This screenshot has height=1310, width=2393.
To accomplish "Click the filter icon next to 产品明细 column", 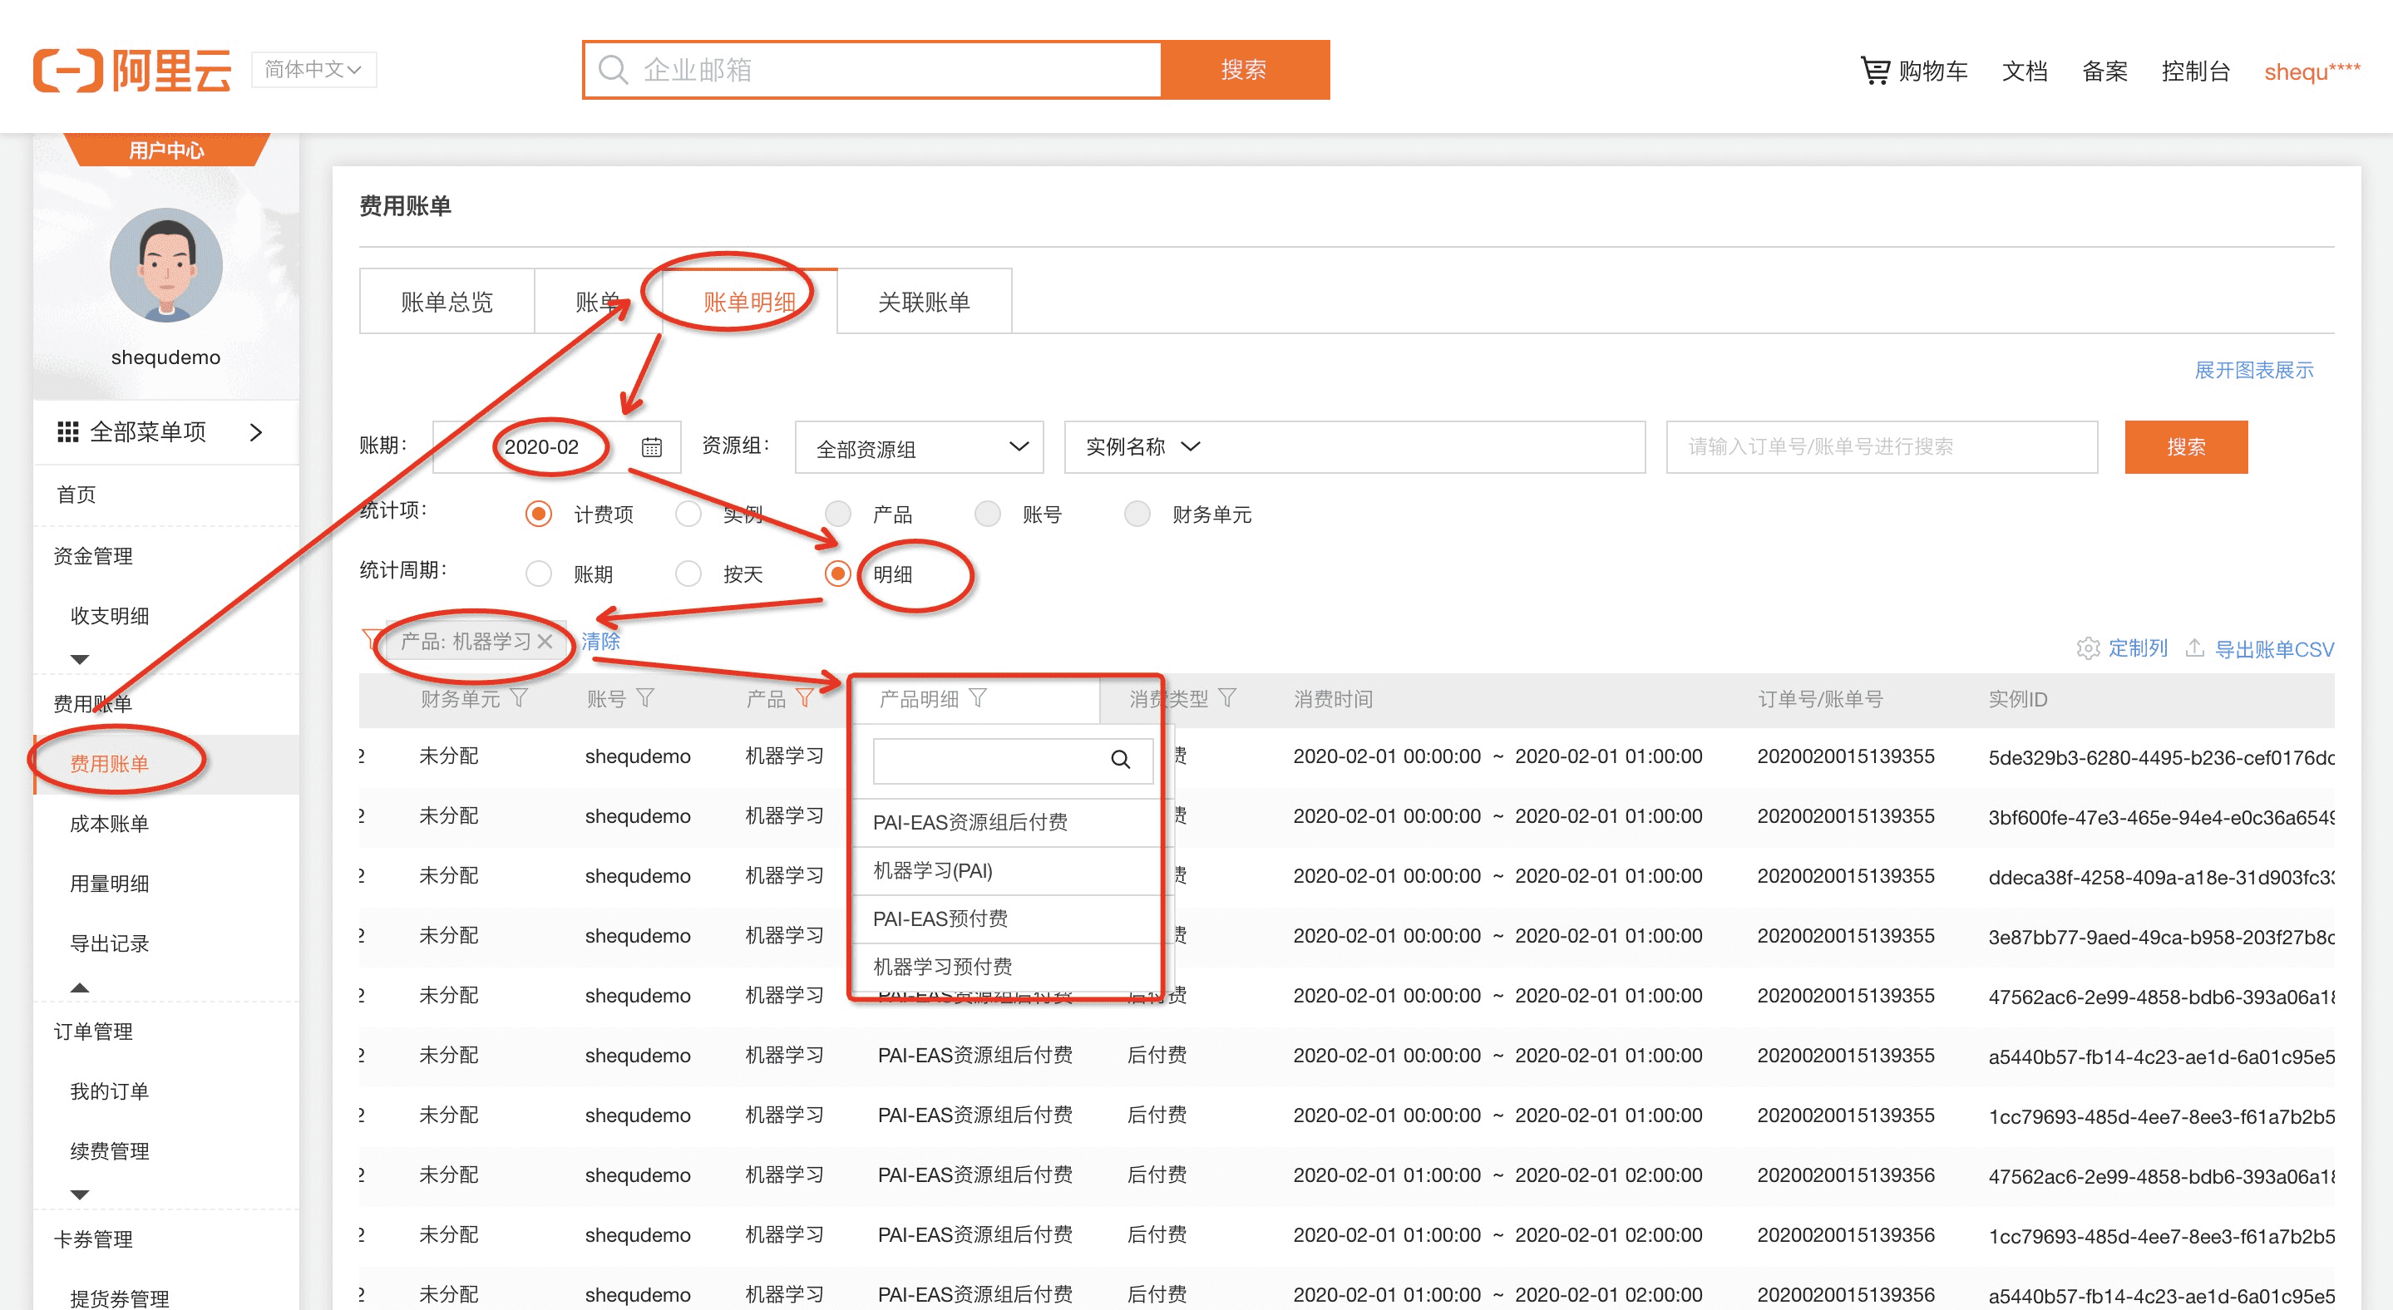I will pos(978,698).
